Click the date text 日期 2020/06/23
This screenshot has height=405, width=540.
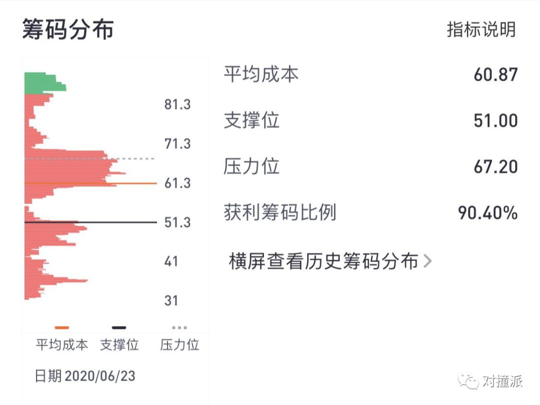pyautogui.click(x=85, y=376)
